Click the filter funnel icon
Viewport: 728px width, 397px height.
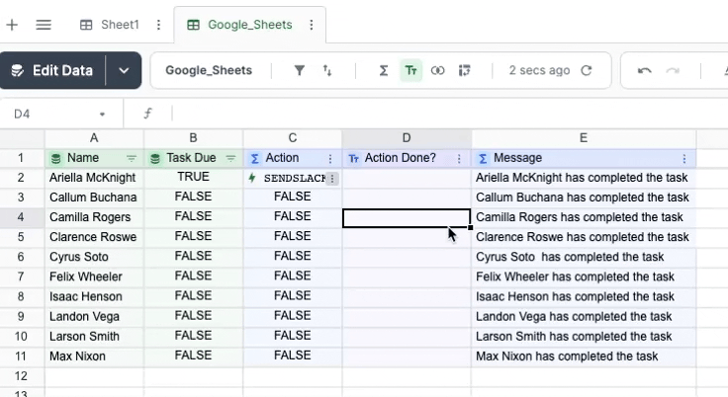point(299,71)
